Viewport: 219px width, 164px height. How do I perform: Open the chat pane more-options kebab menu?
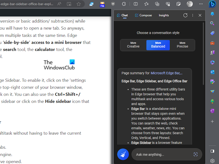click(193, 15)
